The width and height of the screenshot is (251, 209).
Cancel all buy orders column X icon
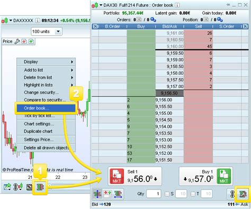(95, 27)
